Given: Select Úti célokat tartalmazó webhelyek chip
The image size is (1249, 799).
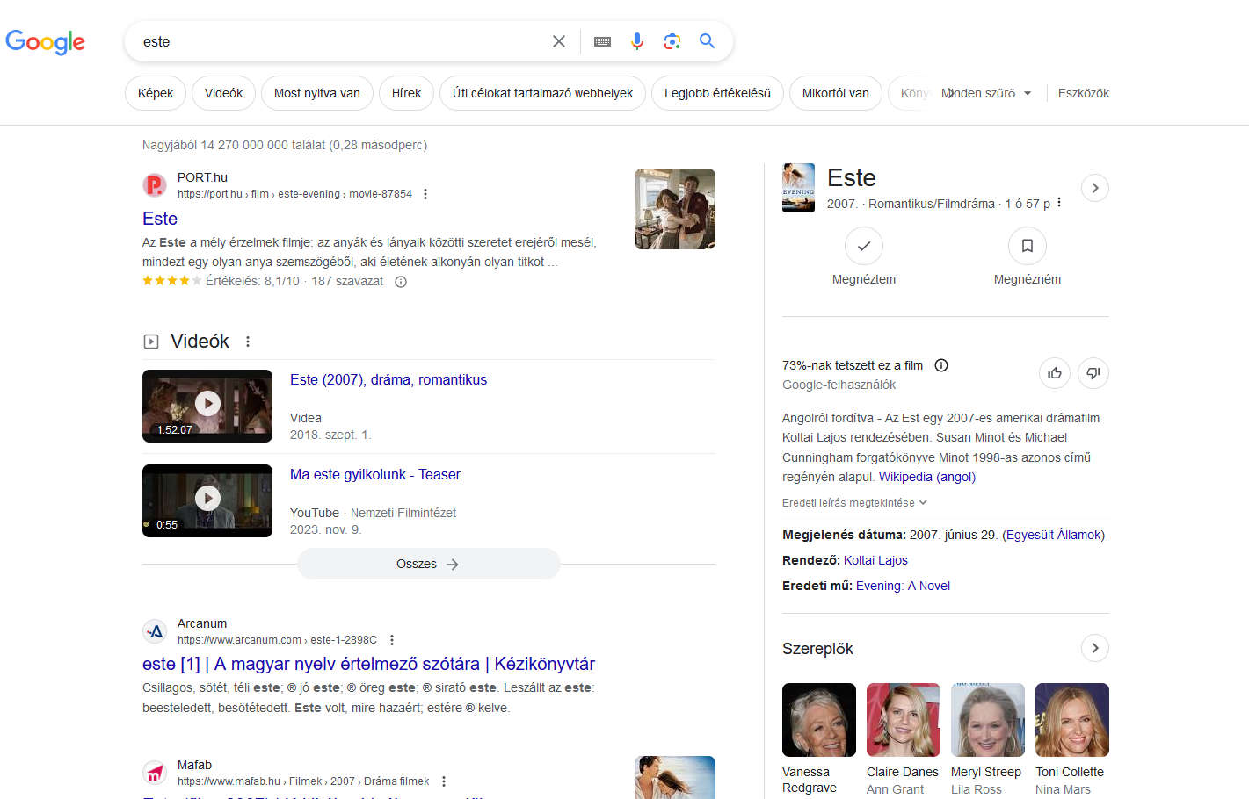Looking at the screenshot, I should [x=542, y=93].
